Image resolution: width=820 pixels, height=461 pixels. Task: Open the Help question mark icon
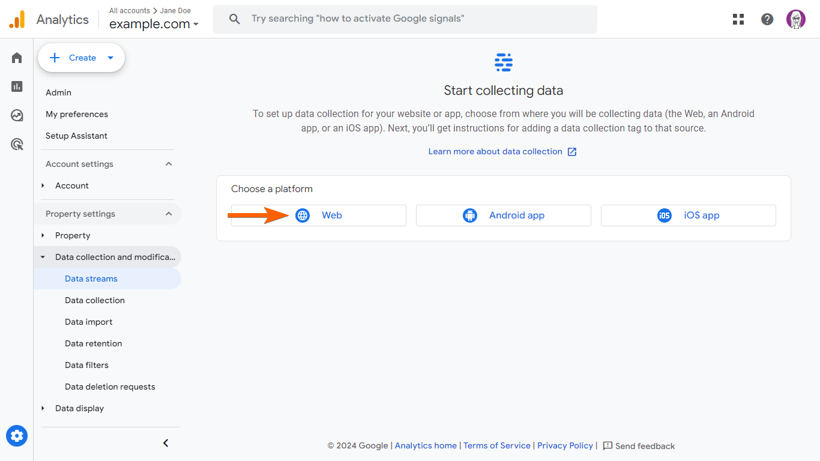tap(767, 19)
